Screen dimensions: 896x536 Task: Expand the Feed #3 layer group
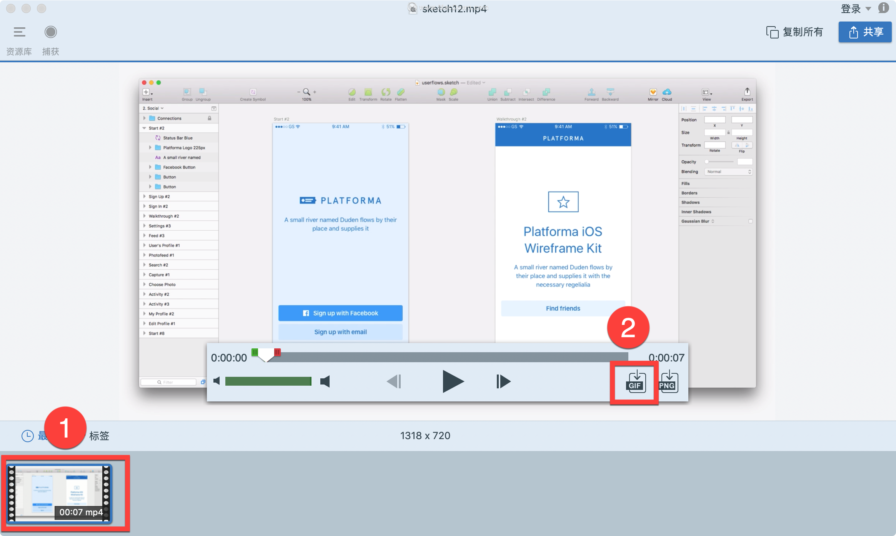pyautogui.click(x=145, y=235)
